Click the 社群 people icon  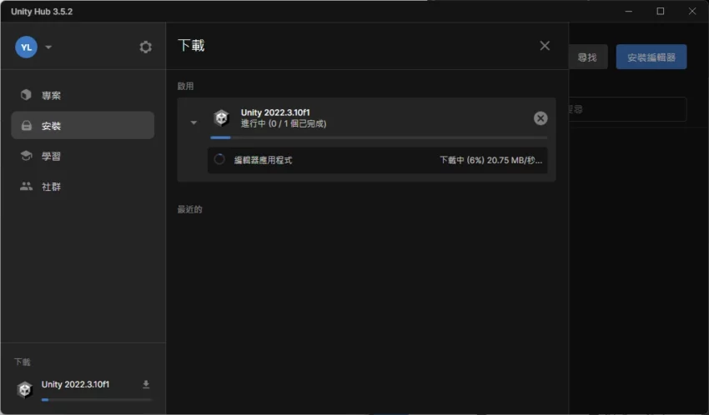pyautogui.click(x=26, y=187)
